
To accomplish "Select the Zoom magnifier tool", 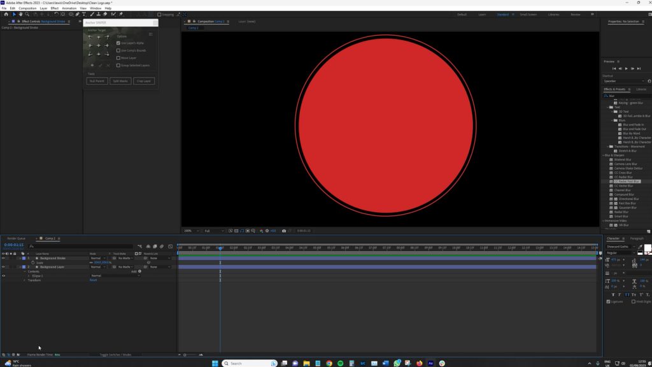I will point(27,14).
